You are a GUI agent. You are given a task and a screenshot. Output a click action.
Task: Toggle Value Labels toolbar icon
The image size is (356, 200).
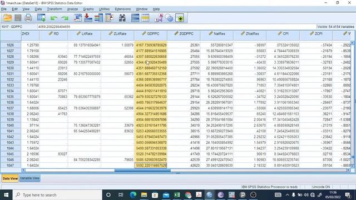159,18
